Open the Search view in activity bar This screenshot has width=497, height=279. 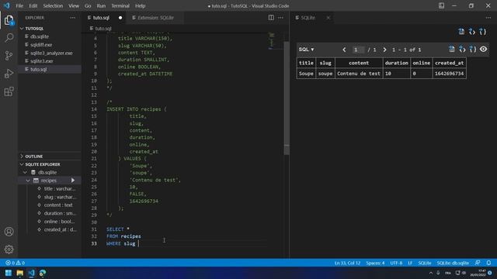(9, 38)
